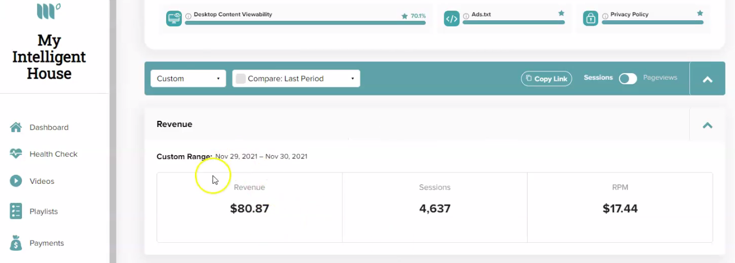Click the Health Check heart icon
Viewport: 735px width, 263px height.
16,153
